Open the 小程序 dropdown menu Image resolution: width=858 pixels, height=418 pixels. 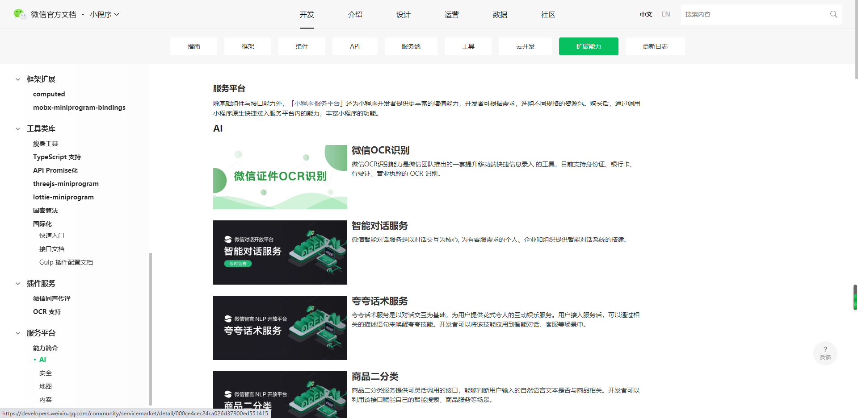[x=105, y=14]
